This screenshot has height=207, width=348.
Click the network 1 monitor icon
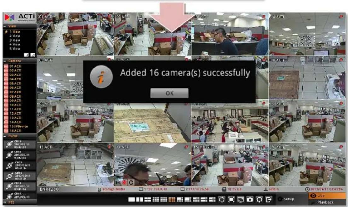coord(141,189)
